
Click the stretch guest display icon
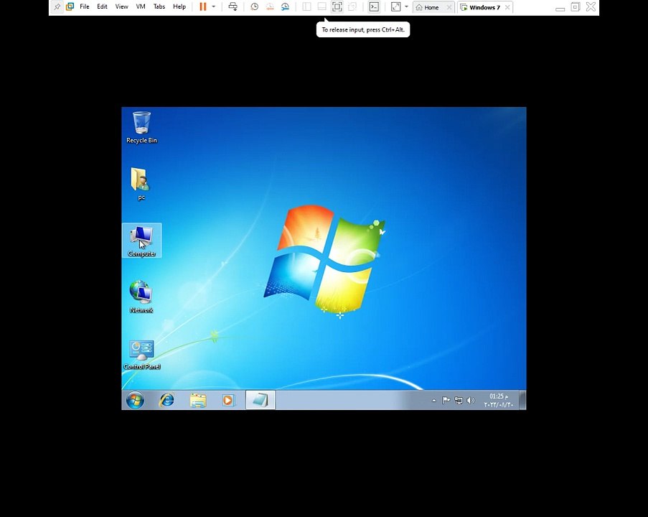coord(395,6)
